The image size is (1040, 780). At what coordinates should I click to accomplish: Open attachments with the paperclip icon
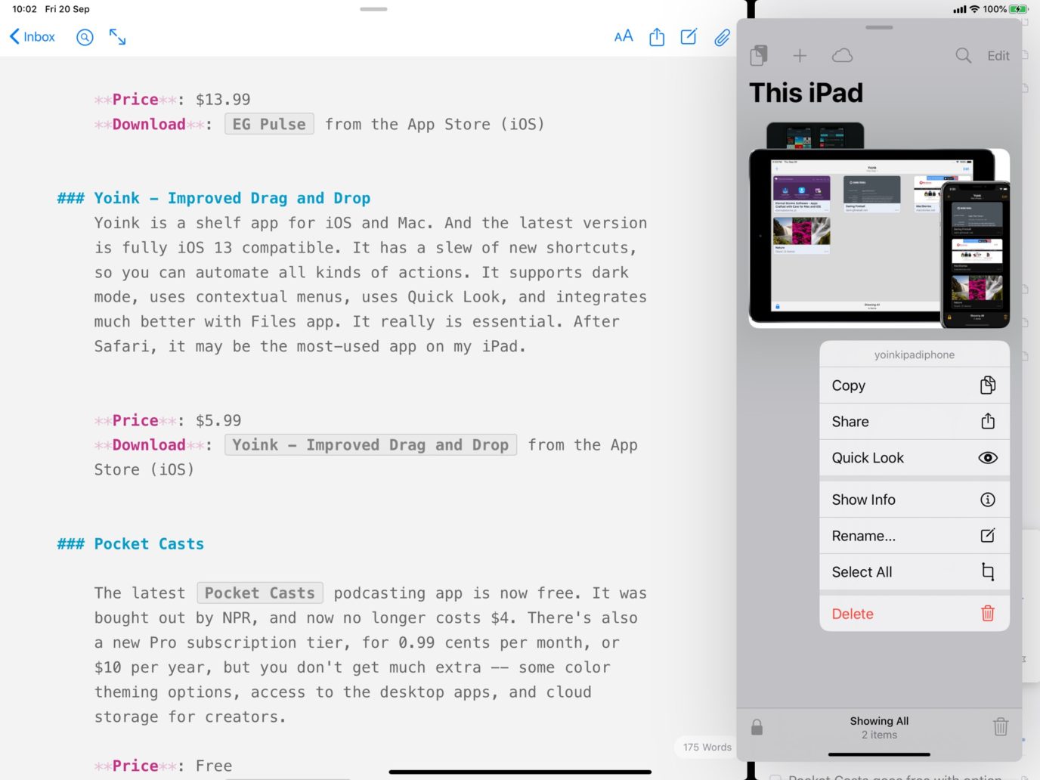[x=721, y=36]
